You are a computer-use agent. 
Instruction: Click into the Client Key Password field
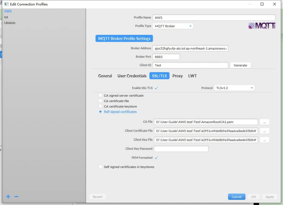tap(181, 149)
